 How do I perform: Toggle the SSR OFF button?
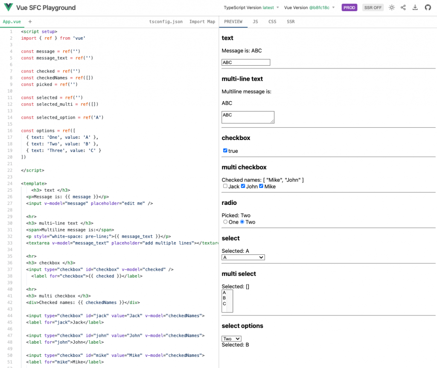tap(373, 8)
